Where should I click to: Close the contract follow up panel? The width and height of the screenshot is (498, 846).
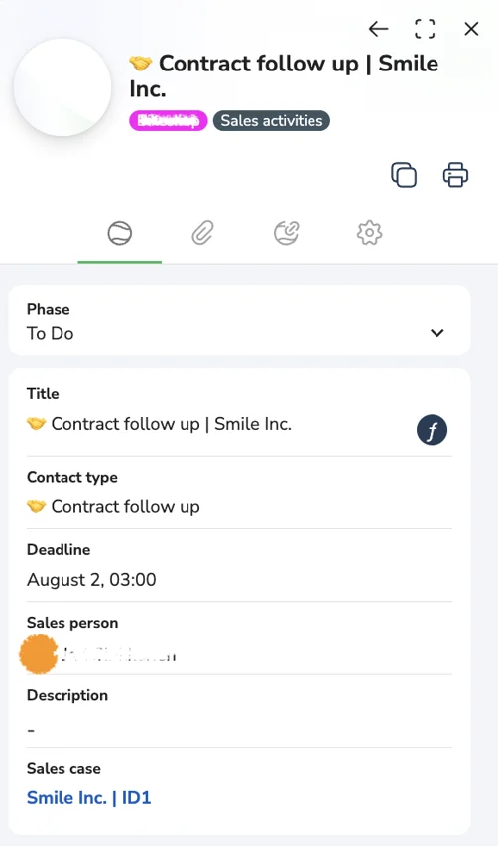click(x=471, y=29)
